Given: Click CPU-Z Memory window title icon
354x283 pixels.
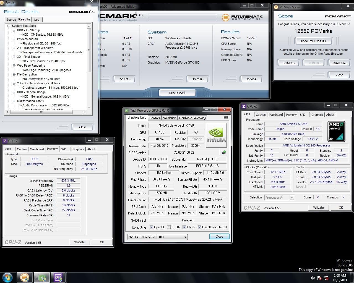Looking at the screenshot, I should (5, 141).
